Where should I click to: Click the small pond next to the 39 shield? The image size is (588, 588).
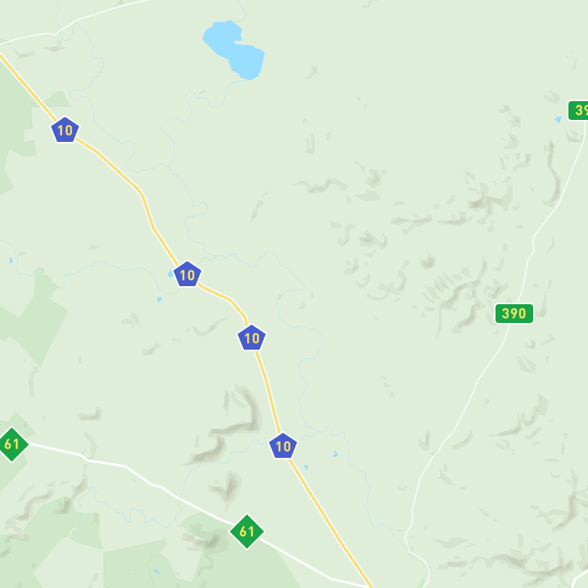tap(558, 120)
